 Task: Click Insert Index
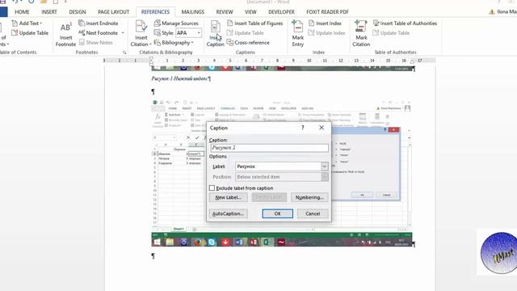[325, 23]
